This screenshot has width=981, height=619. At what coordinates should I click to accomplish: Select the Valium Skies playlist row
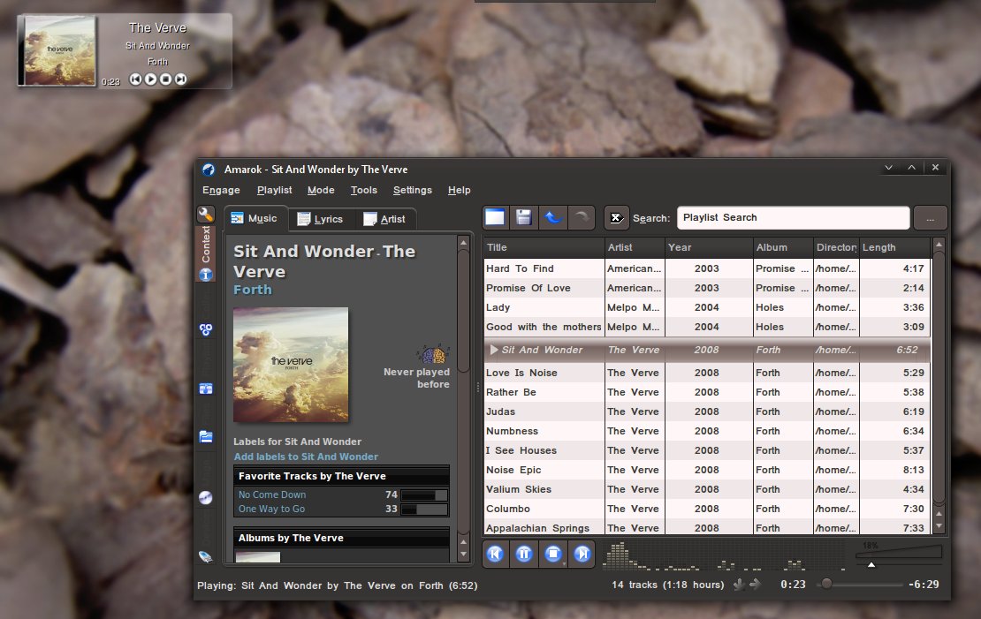point(707,489)
